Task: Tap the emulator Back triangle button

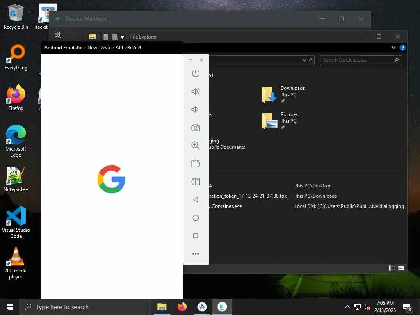Action: click(x=196, y=200)
